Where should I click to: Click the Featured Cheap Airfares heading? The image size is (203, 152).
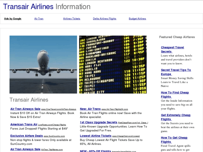coord(177,37)
